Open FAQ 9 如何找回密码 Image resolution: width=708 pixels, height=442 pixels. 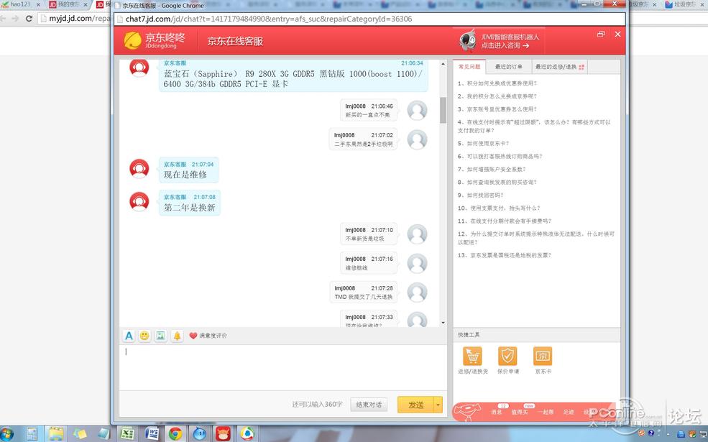coord(480,195)
